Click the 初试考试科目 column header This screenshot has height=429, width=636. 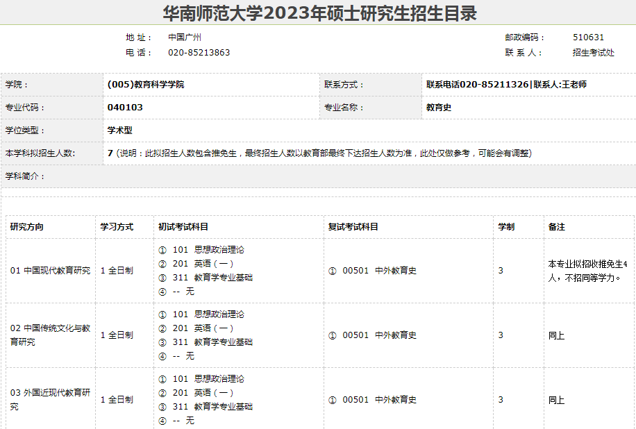tap(183, 227)
